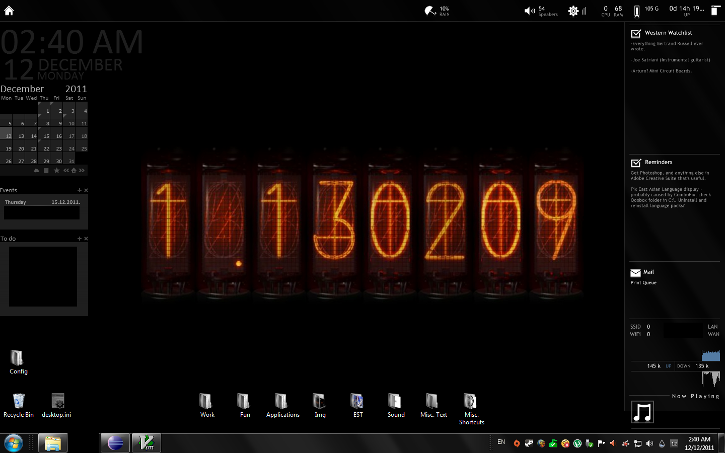The image size is (725, 453).
Task: Select the Misc. Text folder icon
Action: coord(433,406)
